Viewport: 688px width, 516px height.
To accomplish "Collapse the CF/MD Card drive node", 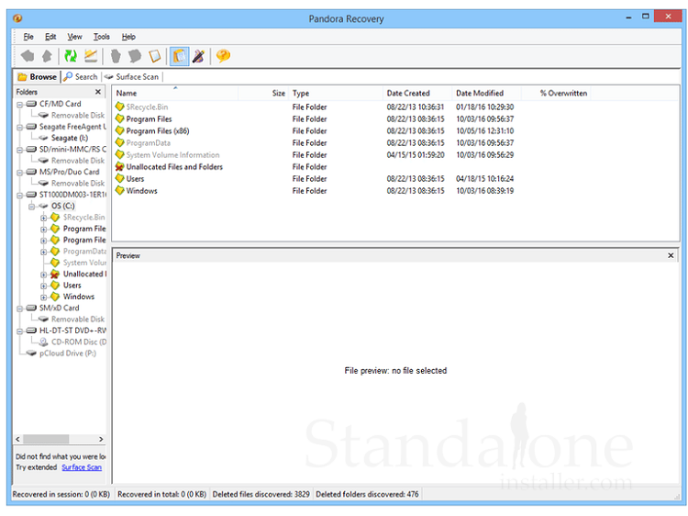I will [20, 105].
